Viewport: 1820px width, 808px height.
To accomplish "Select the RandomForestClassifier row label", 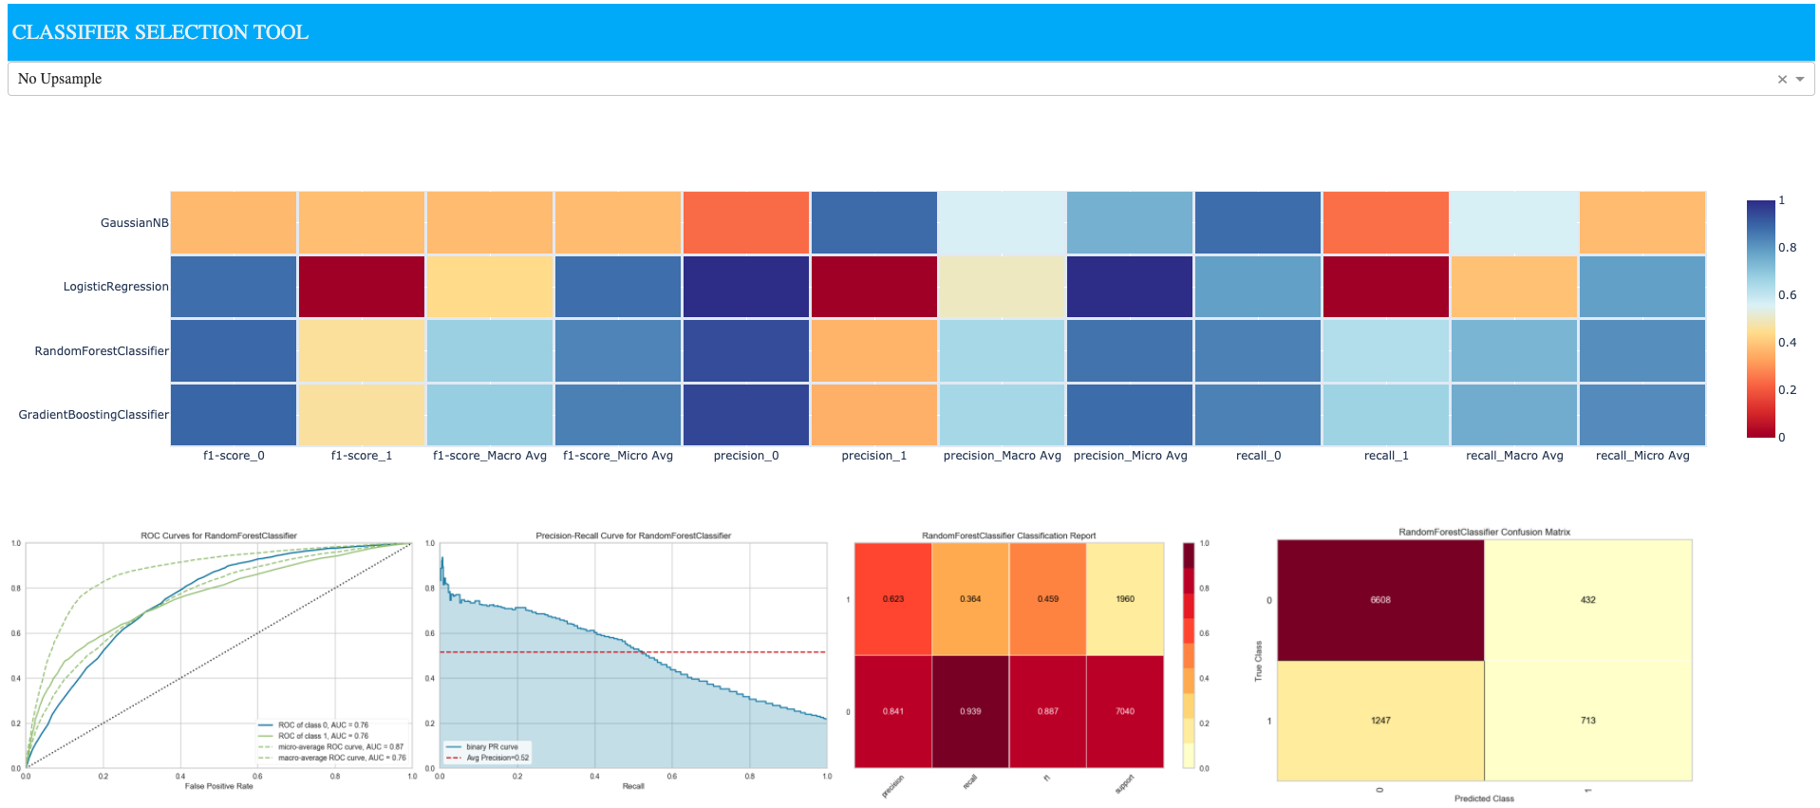I will (x=102, y=351).
